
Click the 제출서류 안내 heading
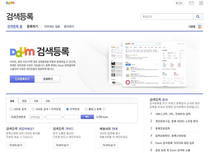108,129
